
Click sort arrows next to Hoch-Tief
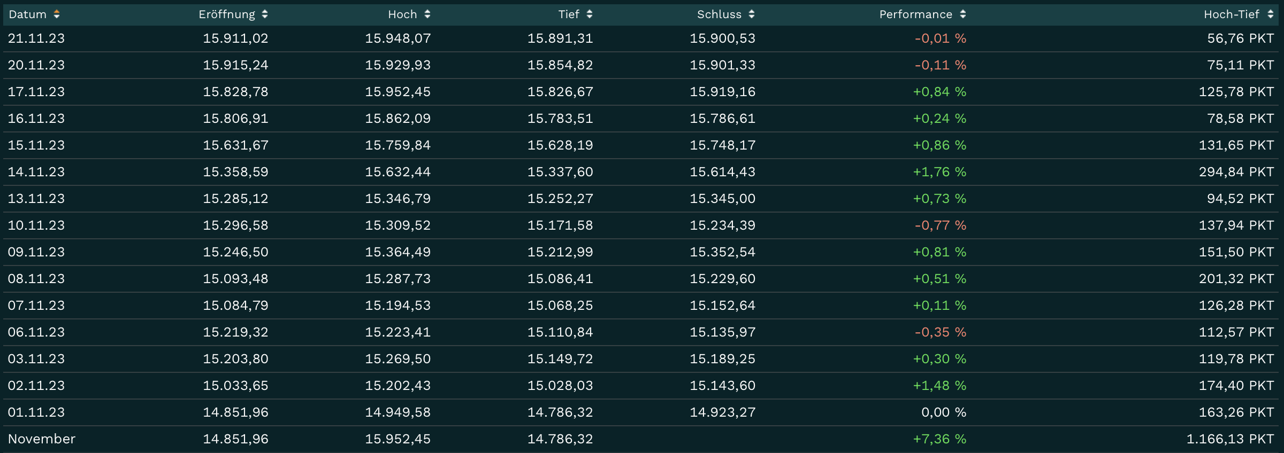tap(1271, 14)
